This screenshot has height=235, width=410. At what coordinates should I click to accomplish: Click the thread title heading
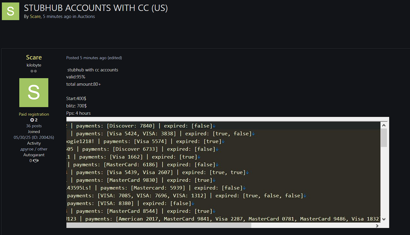point(96,8)
